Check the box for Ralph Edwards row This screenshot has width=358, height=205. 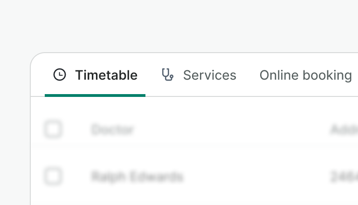(53, 177)
